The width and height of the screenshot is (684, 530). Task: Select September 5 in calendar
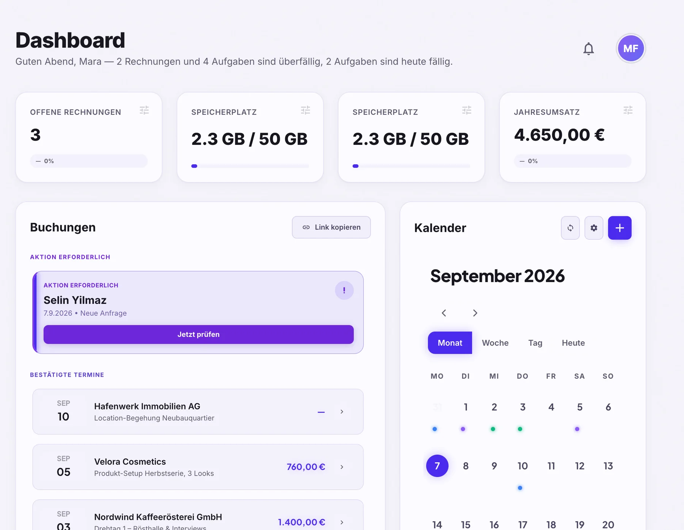coord(579,407)
